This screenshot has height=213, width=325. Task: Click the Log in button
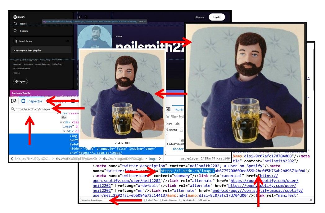(217, 17)
